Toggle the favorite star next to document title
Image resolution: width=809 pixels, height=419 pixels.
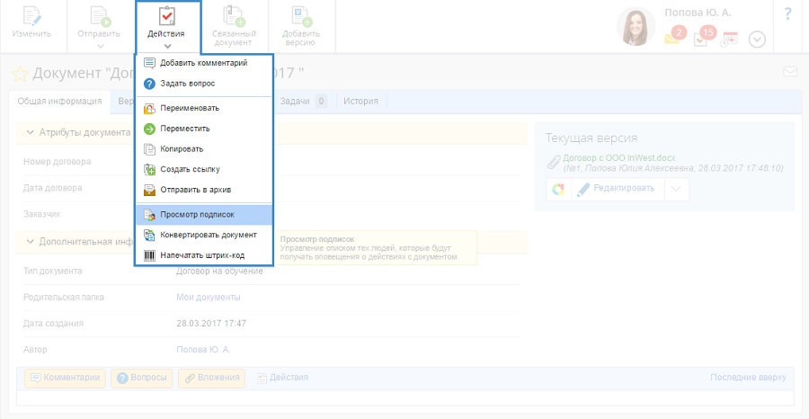[x=20, y=74]
